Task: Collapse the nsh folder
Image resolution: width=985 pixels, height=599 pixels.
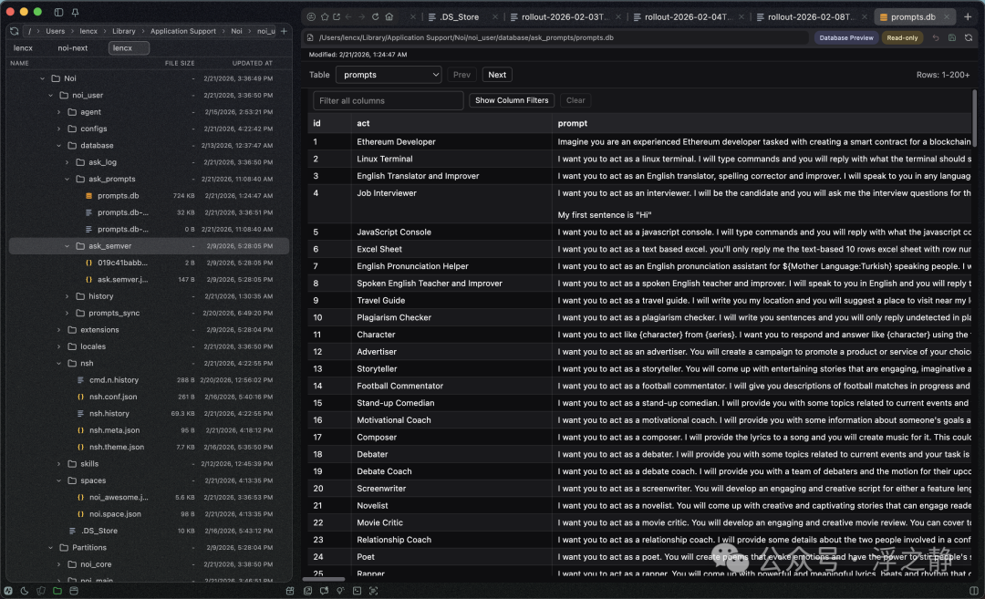Action: click(59, 364)
